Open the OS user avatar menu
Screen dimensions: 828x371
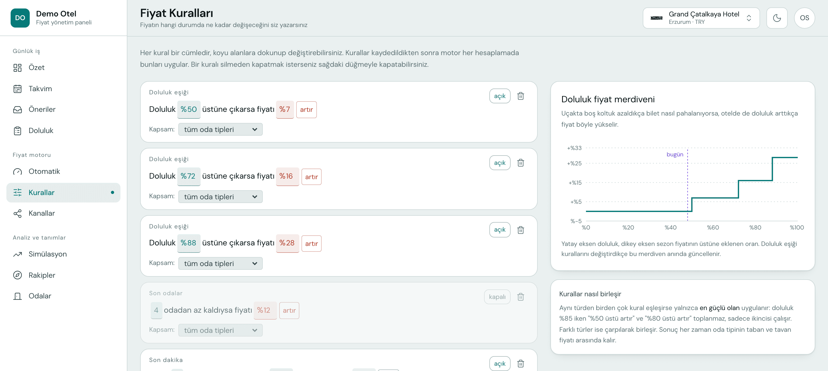tap(804, 18)
